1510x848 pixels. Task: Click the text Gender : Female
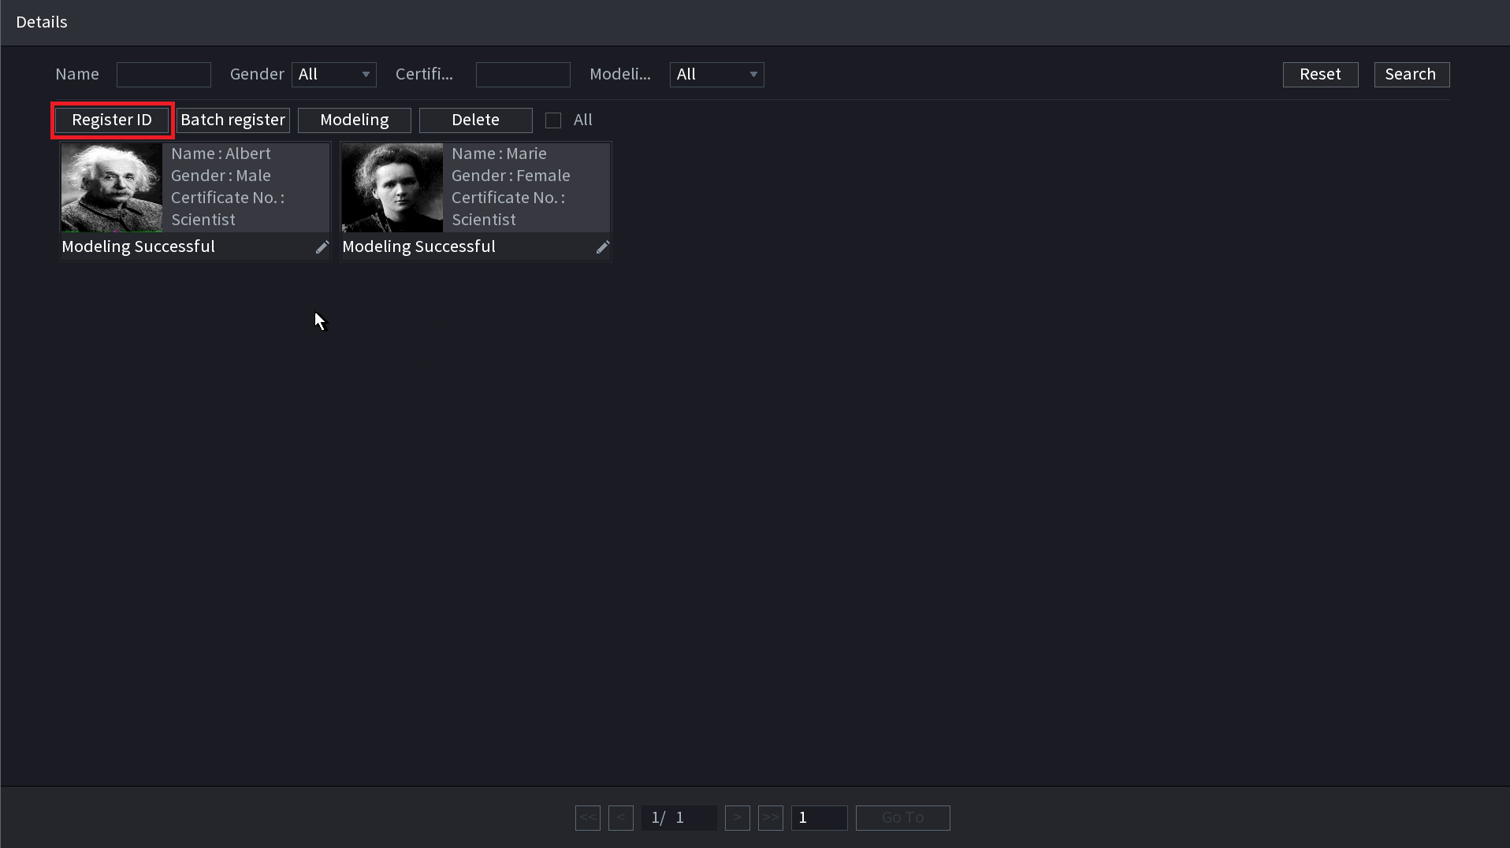tap(511, 176)
